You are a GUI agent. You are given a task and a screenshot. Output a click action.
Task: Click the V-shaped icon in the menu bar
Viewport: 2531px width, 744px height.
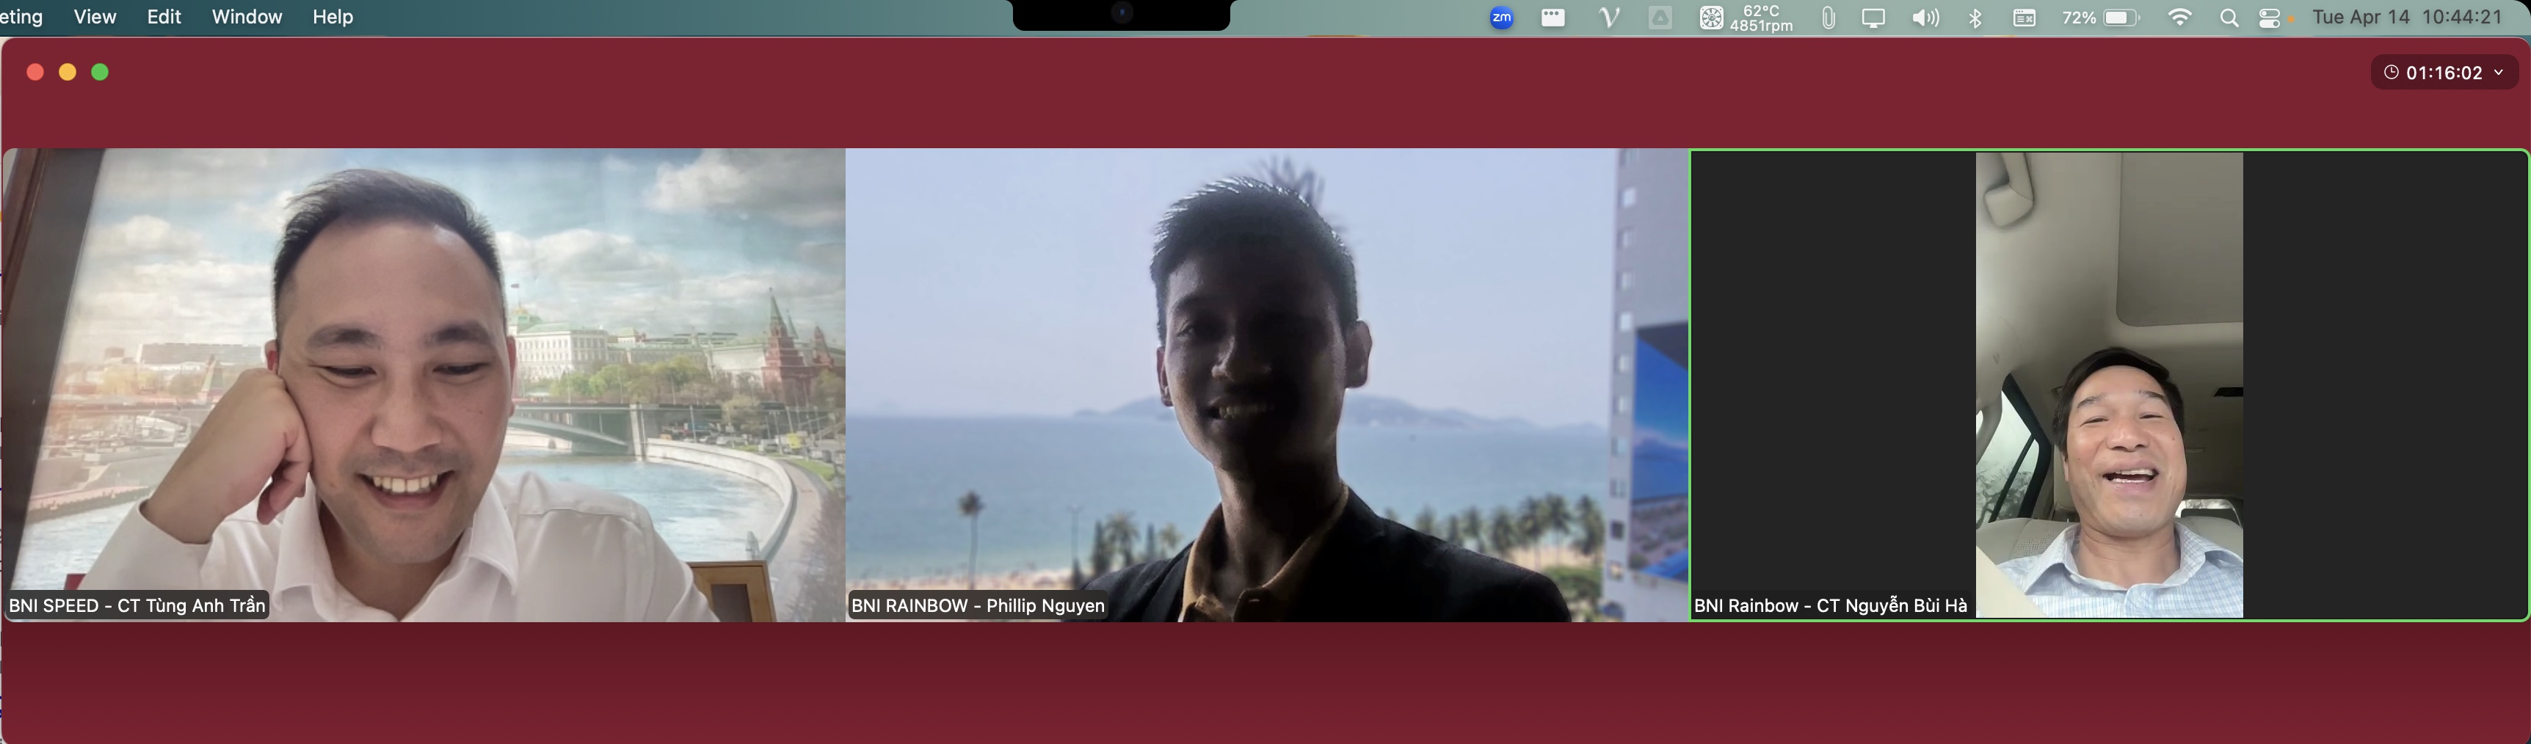(x=1609, y=18)
